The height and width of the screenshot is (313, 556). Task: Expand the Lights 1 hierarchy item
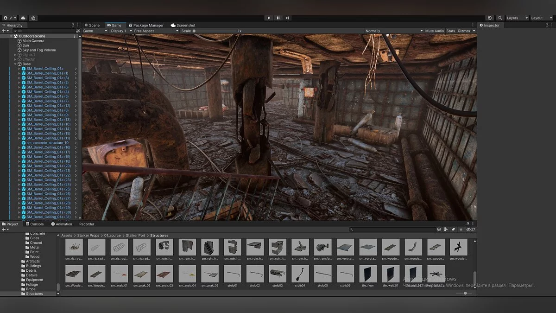tap(15, 55)
